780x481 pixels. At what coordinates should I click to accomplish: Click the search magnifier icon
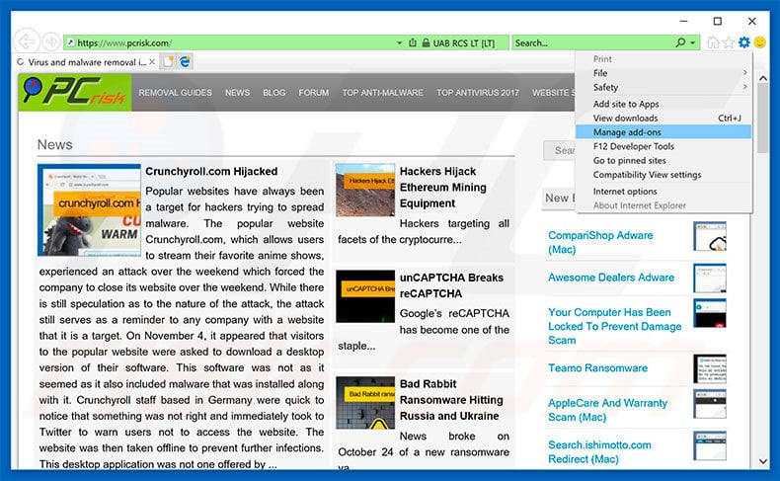tap(680, 42)
